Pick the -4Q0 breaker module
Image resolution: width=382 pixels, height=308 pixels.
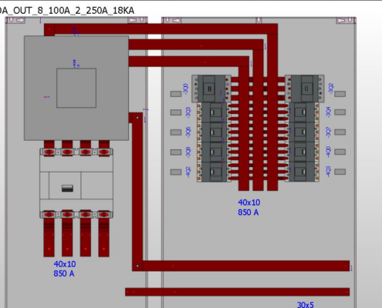click(304, 152)
